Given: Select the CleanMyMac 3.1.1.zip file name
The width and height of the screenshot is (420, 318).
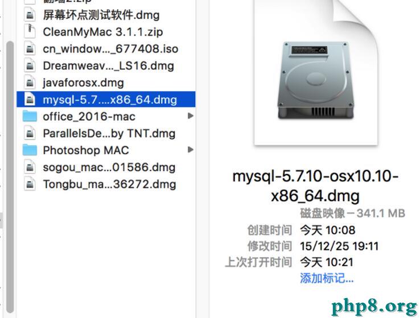Looking at the screenshot, I should click(103, 32).
